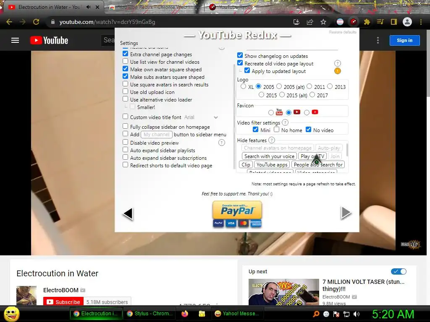This screenshot has height=322, width=430.
Task: Click the help icon next to Hide features
Action: pos(272,140)
